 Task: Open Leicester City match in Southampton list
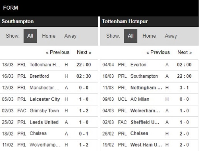49,99
